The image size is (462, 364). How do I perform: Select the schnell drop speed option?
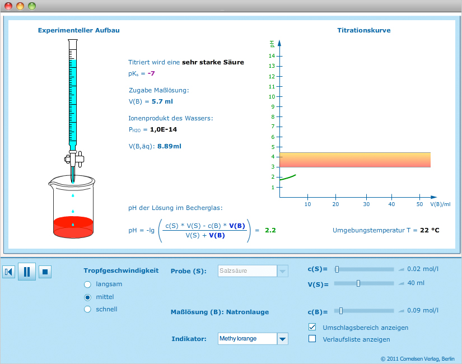click(87, 309)
